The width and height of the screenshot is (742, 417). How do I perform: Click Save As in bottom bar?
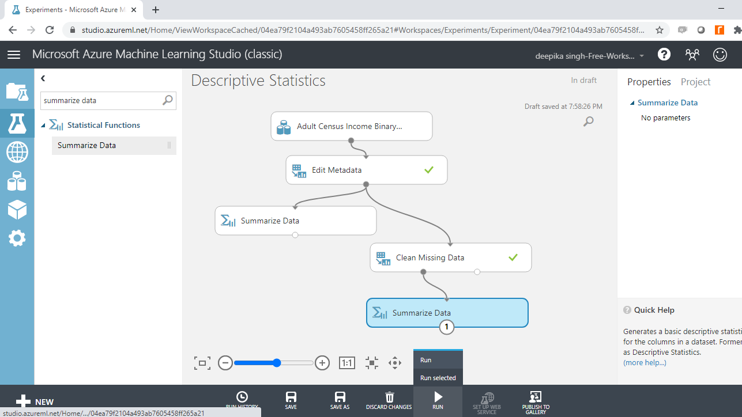click(x=340, y=400)
